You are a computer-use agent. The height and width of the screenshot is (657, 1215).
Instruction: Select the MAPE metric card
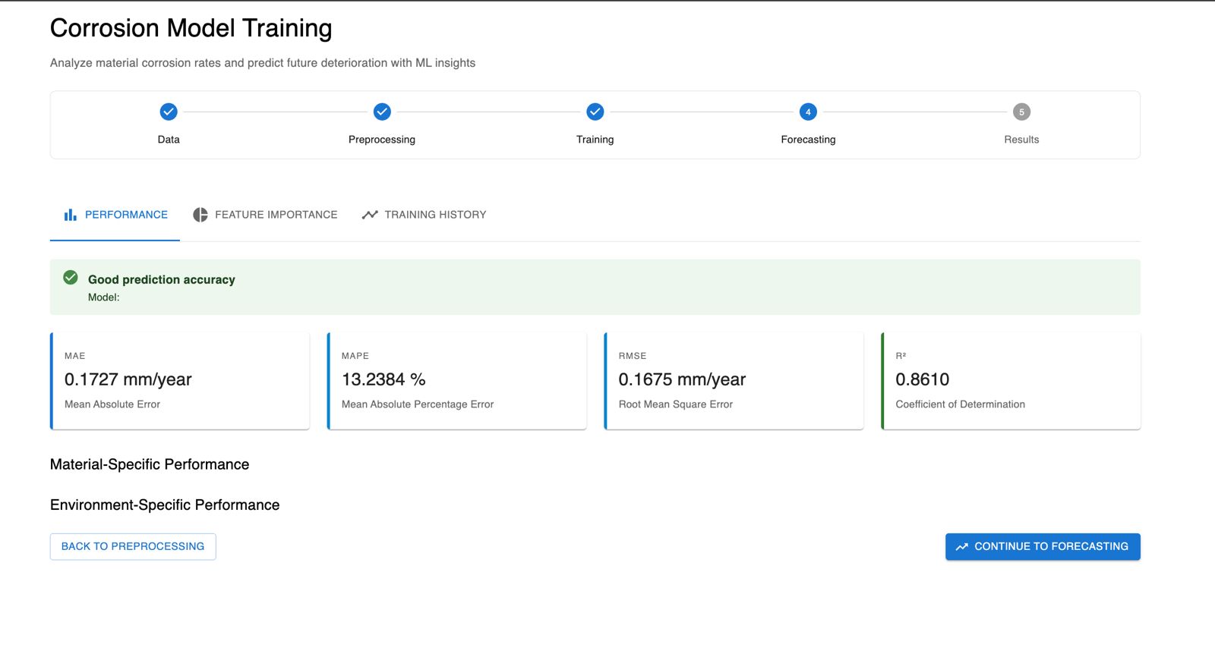(x=456, y=380)
